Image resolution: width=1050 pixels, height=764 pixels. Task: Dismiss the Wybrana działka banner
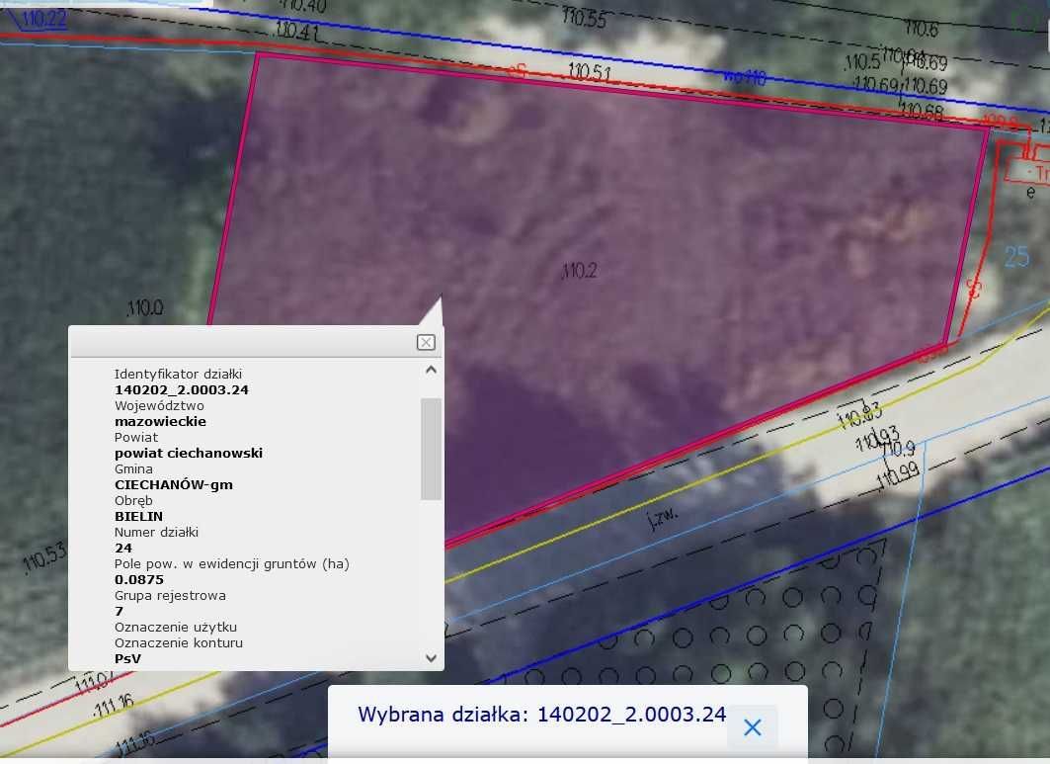click(x=752, y=727)
